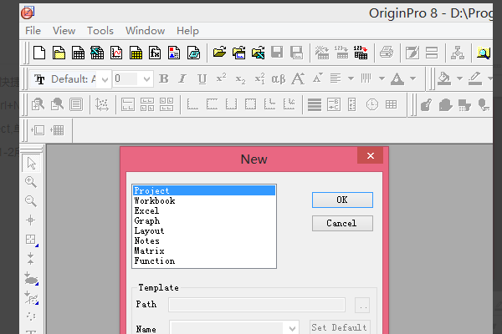Viewport: 502px width, 334px height.
Task: Select Workbook in the New list
Action: pyautogui.click(x=204, y=200)
